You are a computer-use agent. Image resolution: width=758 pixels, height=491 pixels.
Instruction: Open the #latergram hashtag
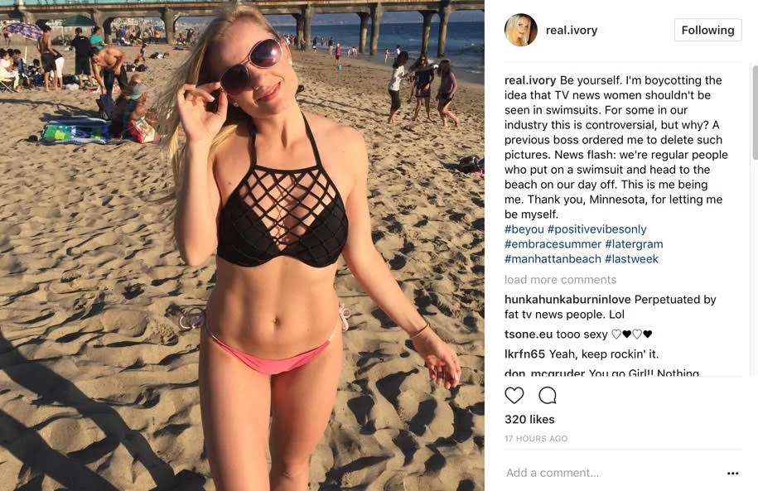click(634, 244)
